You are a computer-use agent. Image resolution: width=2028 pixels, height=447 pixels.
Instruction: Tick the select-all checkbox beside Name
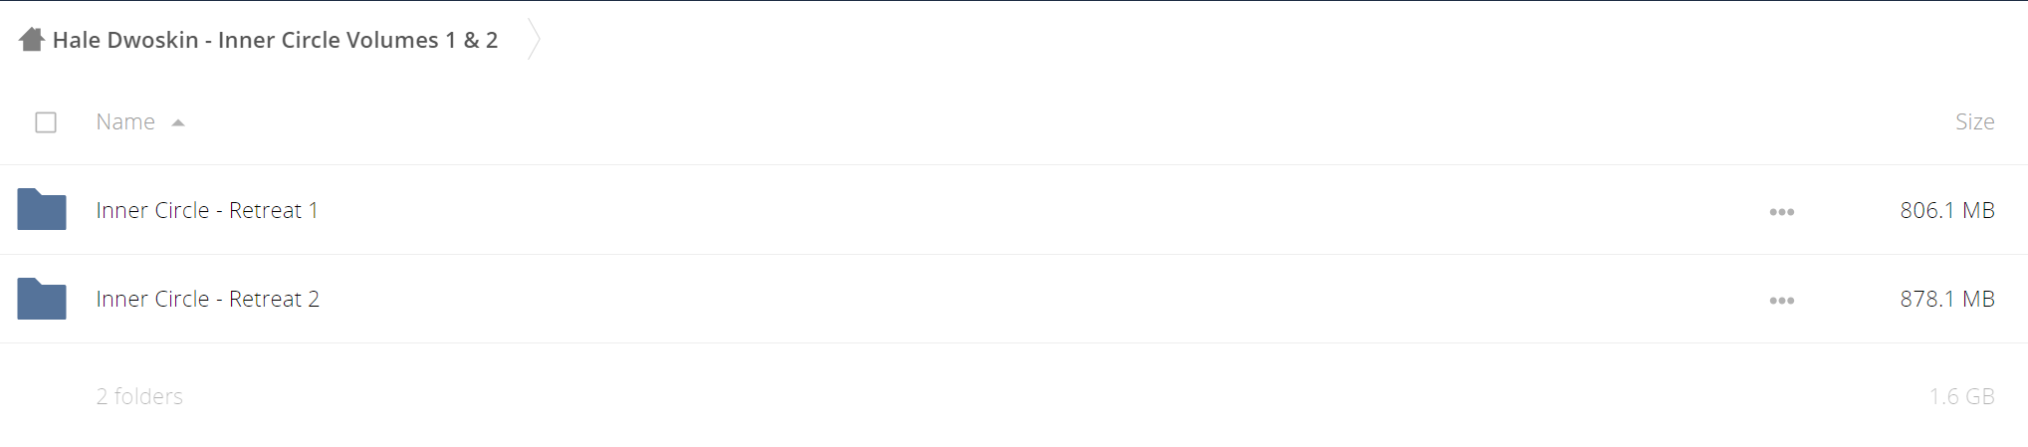(x=46, y=122)
